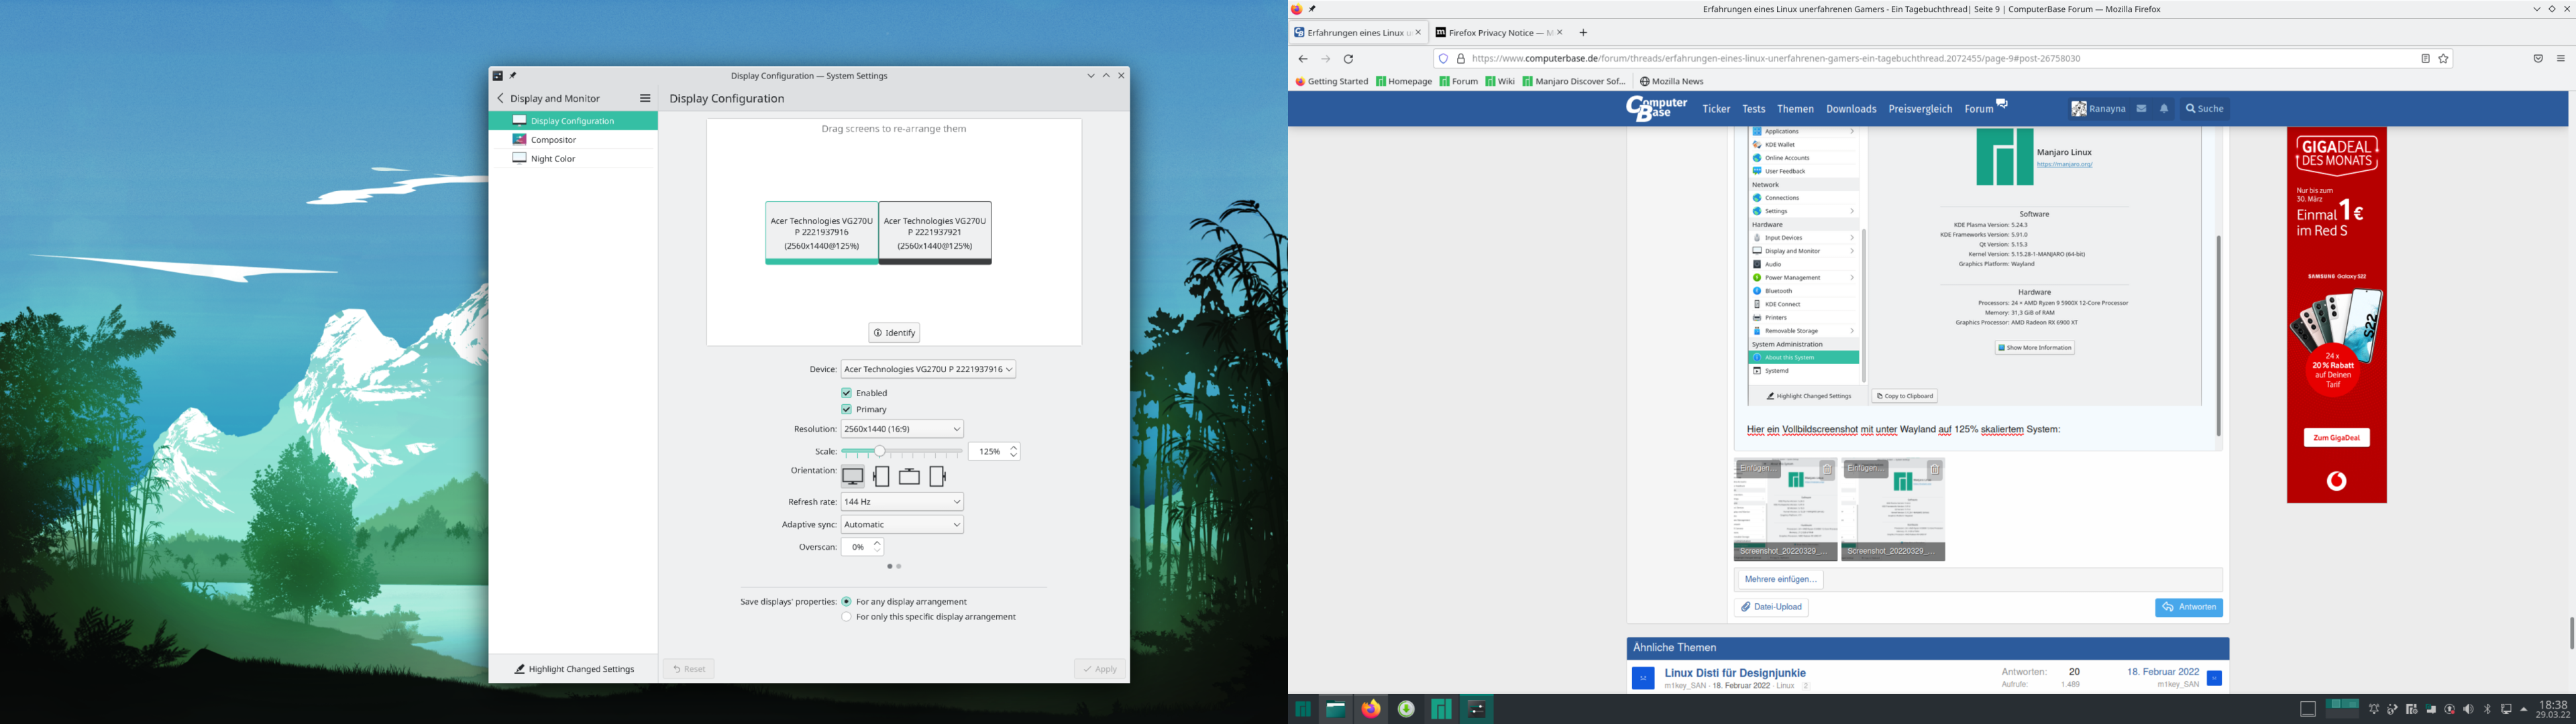
Task: Click volume icon in system tray
Action: 2468,709
